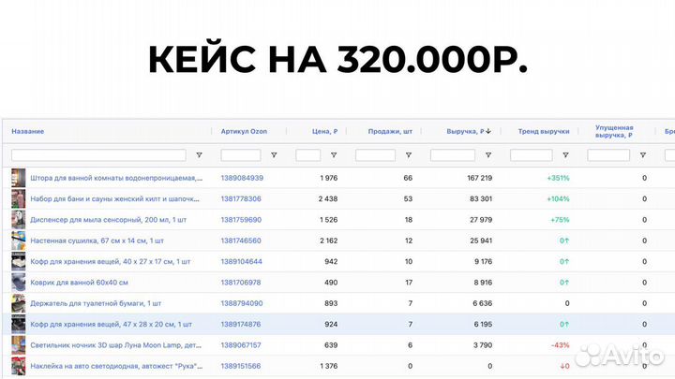
Task: Open thumbnail of Светильник ночник 3D шар
Action: [x=18, y=345]
